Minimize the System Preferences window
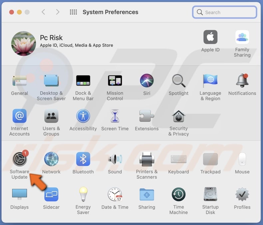 click(19, 12)
